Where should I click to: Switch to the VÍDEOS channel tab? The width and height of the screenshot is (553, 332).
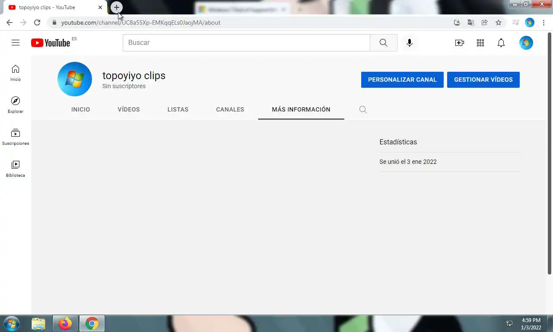(x=129, y=110)
